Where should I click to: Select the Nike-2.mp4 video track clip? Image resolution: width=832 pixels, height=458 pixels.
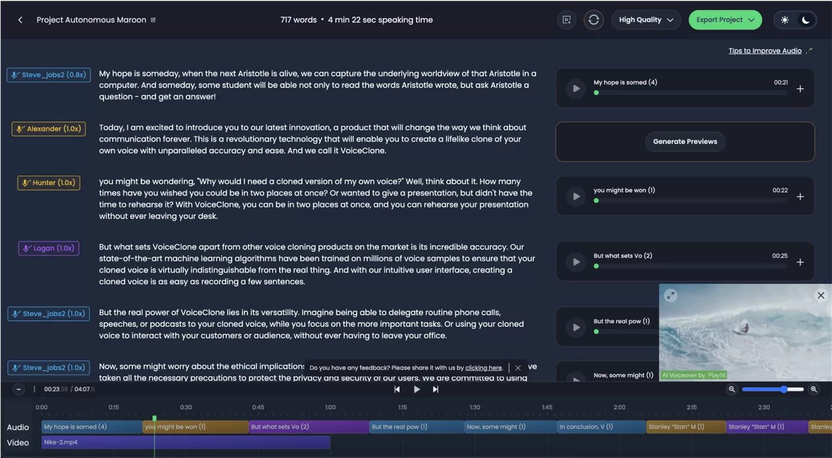coord(185,442)
